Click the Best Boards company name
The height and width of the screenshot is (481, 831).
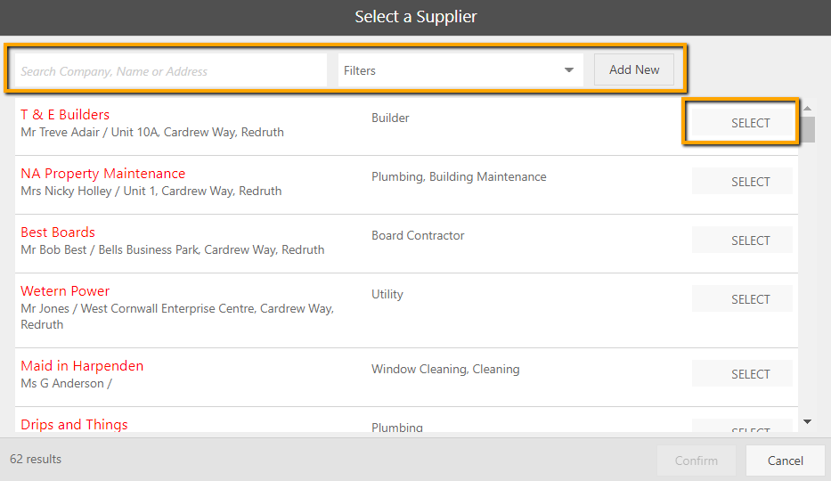coord(58,232)
